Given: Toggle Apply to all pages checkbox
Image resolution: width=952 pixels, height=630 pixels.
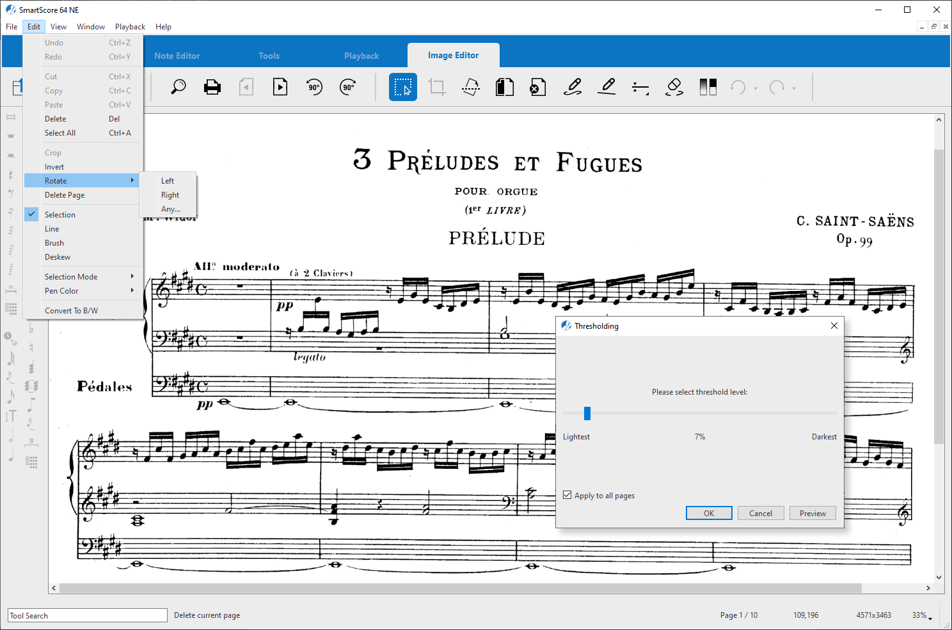Looking at the screenshot, I should tap(567, 495).
